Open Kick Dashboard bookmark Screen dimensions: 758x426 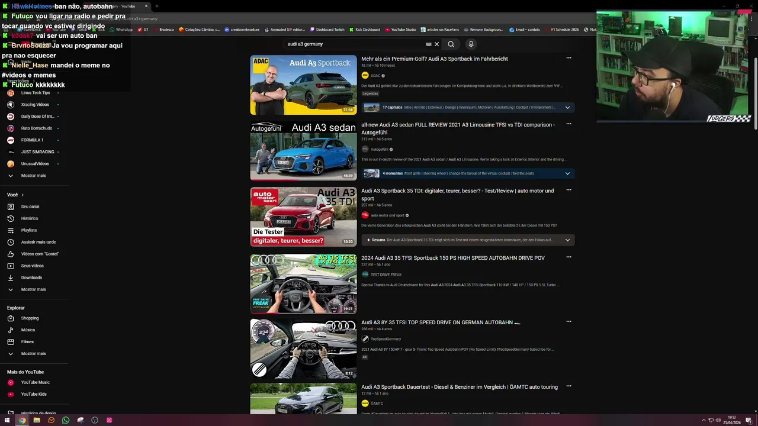coord(365,30)
